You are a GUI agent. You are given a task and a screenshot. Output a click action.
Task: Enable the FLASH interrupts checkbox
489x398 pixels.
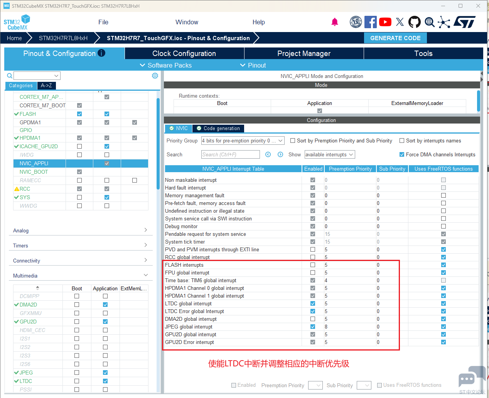click(x=313, y=265)
